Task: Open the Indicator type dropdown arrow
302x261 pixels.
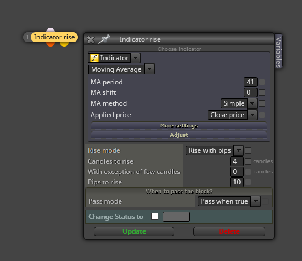Action: pos(136,58)
